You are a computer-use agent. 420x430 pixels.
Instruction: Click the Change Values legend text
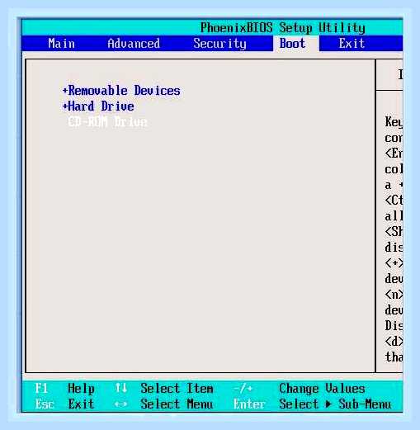pos(322,389)
